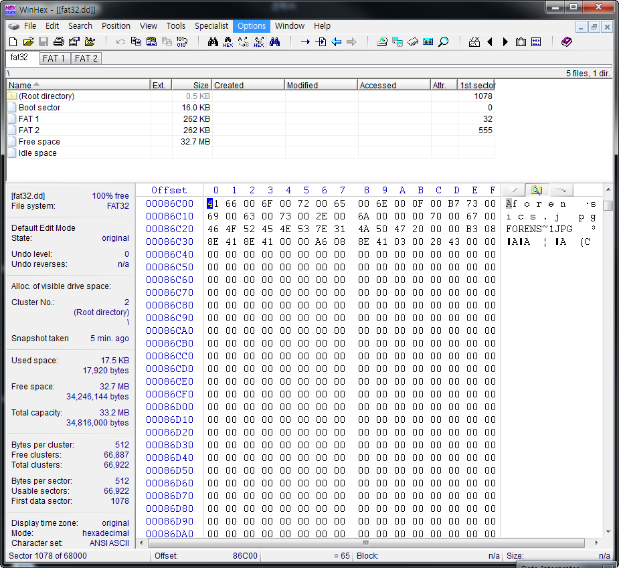The image size is (619, 568).
Task: Copy the selected block using the copy icon
Action: coord(137,41)
